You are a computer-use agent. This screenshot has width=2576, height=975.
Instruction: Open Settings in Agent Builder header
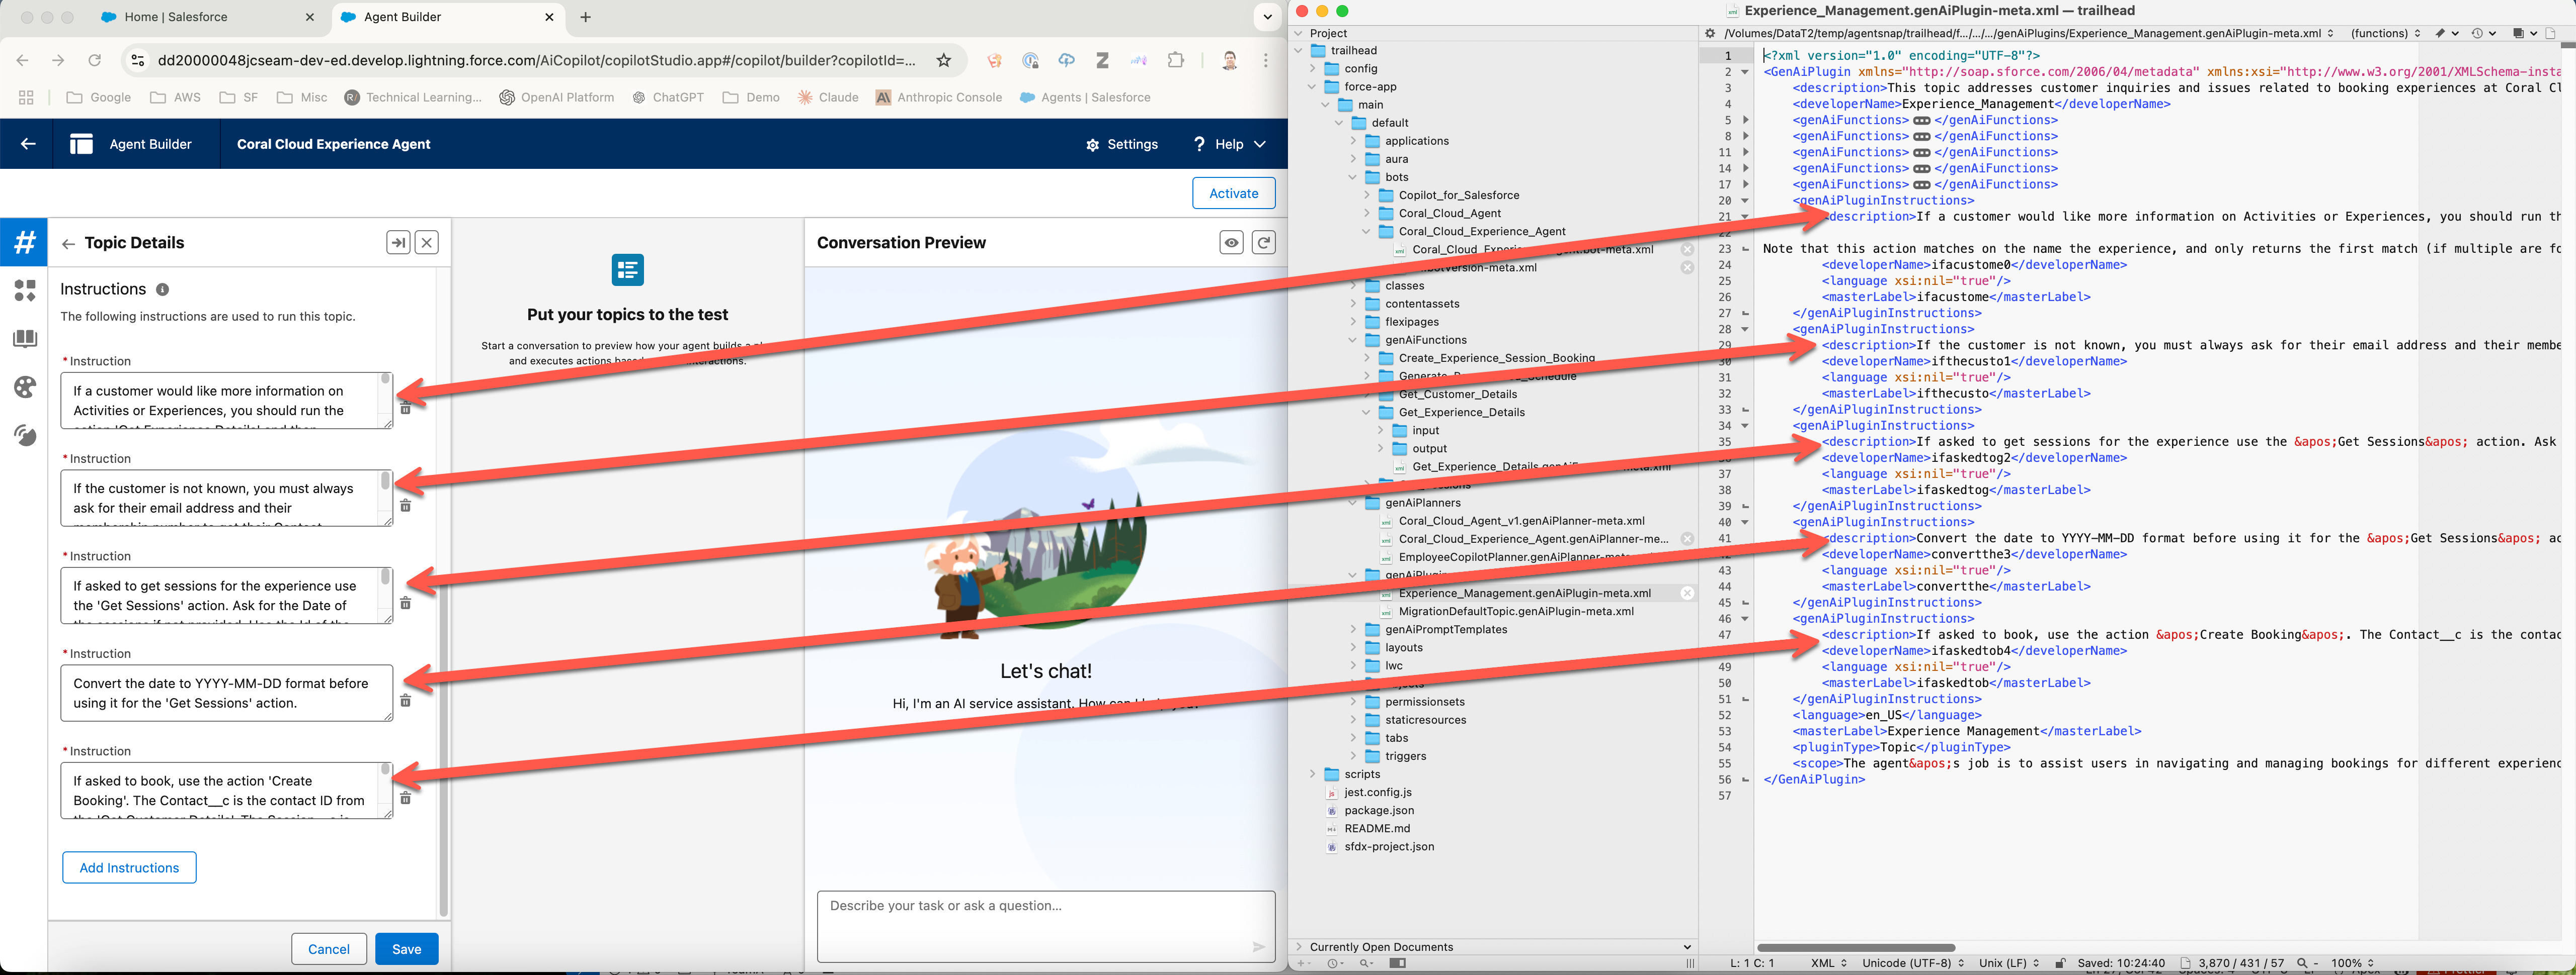1122,144
